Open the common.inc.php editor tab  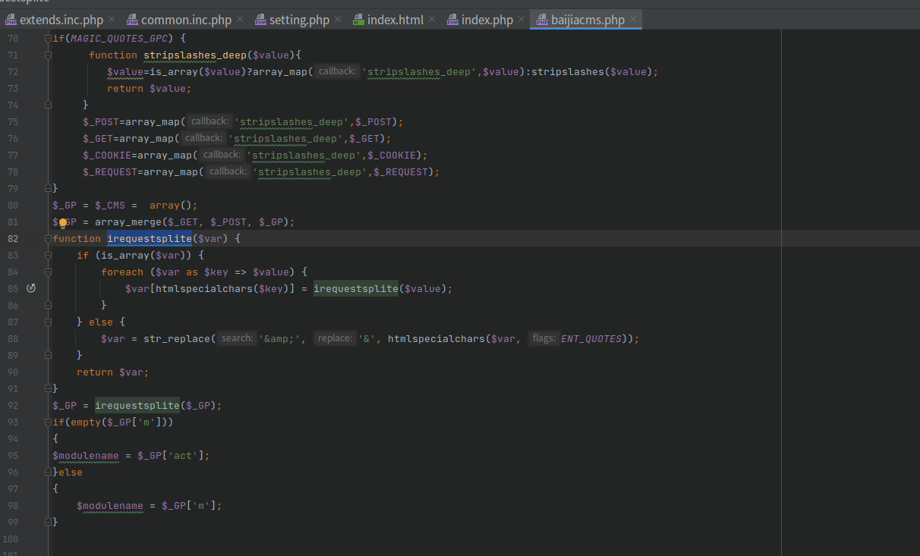pos(185,20)
